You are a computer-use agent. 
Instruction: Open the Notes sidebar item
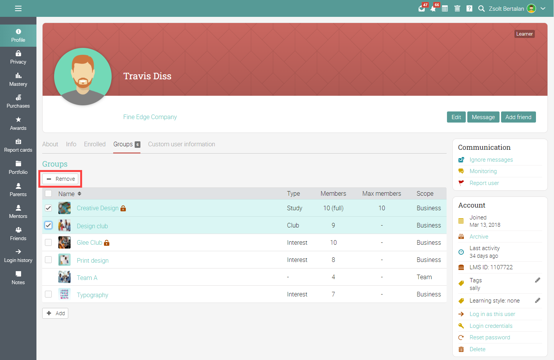point(18,278)
